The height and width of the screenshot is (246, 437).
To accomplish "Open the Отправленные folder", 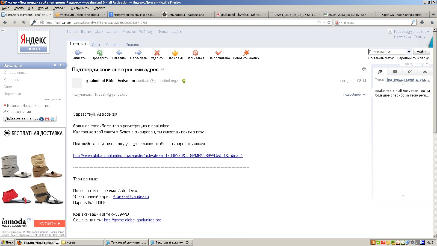I will click(15, 73).
